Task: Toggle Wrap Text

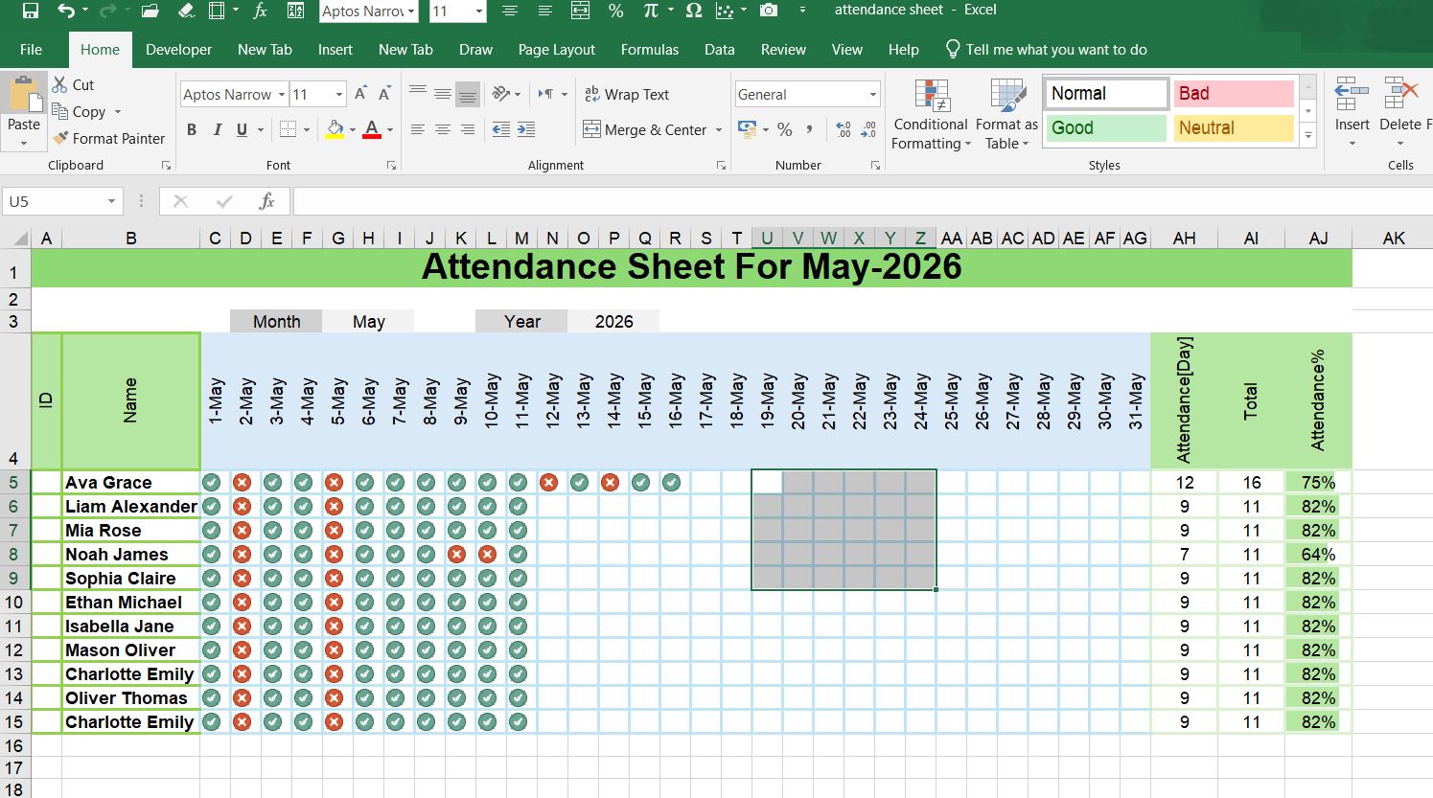Action: click(x=627, y=94)
